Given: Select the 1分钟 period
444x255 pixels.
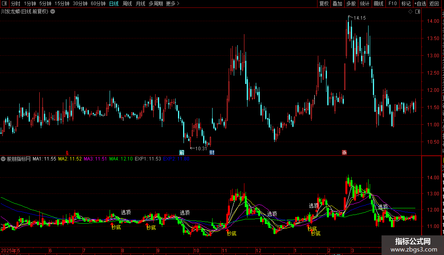Looking at the screenshot, I should [30, 4].
